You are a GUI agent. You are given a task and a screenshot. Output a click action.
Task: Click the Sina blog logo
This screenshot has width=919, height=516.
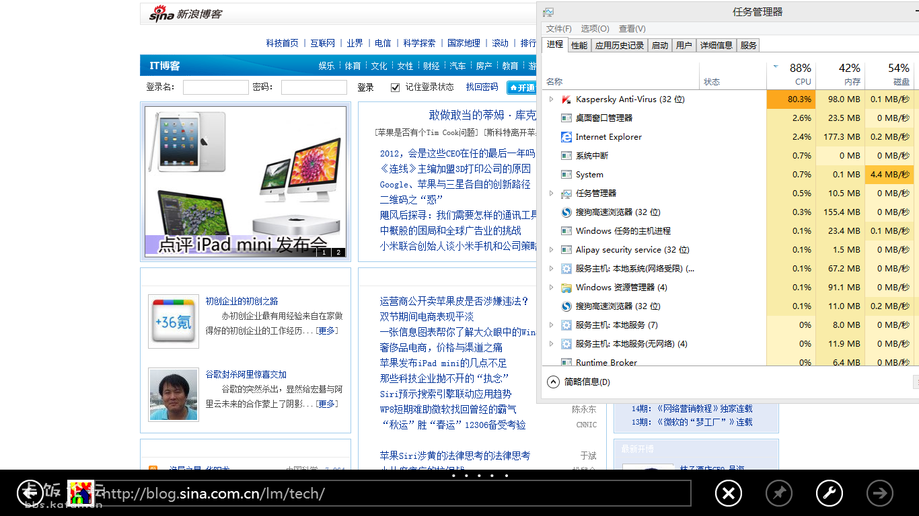click(x=186, y=13)
